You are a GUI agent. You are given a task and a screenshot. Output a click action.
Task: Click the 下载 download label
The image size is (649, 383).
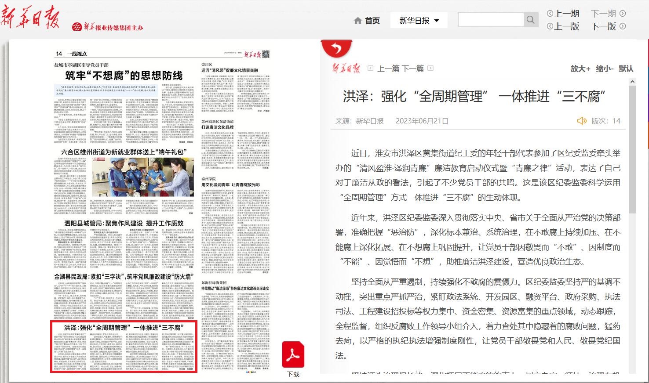(x=293, y=374)
